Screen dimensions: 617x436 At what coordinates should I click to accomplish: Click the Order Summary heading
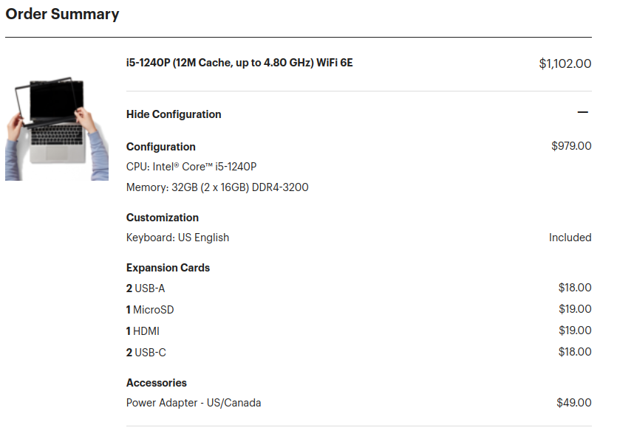[62, 14]
